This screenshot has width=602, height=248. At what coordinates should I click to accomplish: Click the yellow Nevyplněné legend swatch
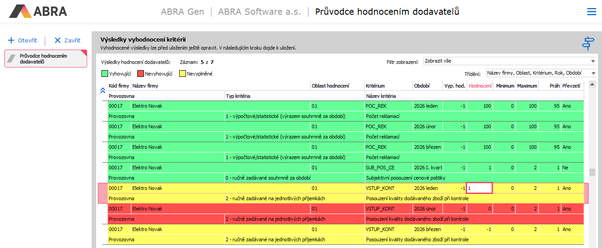tap(182, 74)
